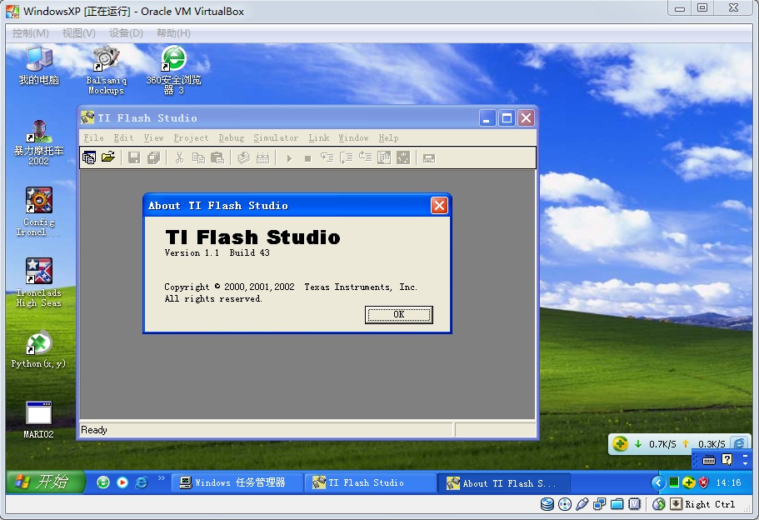
Task: Expand the quick launch overflow chevron
Action: pos(161,478)
